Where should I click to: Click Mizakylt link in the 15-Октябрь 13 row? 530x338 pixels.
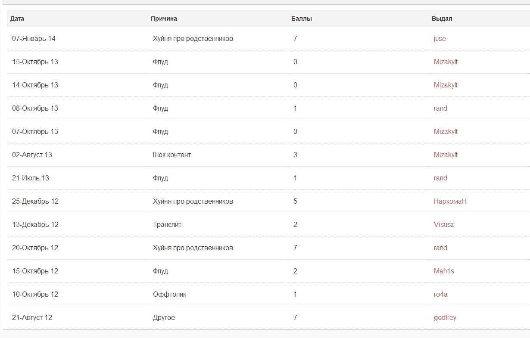446,62
